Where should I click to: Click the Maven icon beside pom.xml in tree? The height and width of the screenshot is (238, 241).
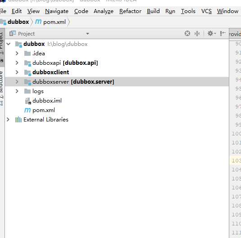[27, 110]
